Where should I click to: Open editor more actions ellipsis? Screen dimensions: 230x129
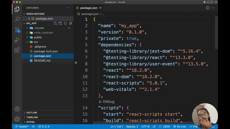click(x=213, y=8)
